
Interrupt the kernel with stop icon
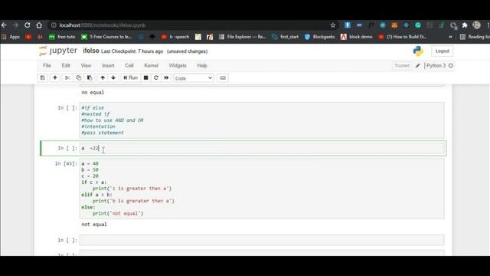tap(145, 78)
